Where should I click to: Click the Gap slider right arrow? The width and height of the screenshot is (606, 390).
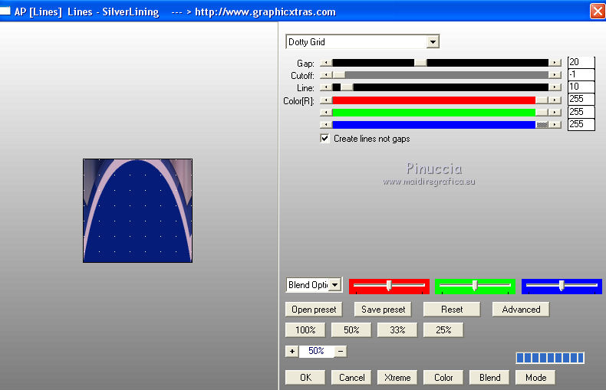pos(555,63)
